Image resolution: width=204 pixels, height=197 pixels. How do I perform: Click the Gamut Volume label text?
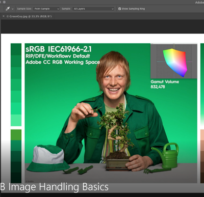pyautogui.click(x=165, y=81)
